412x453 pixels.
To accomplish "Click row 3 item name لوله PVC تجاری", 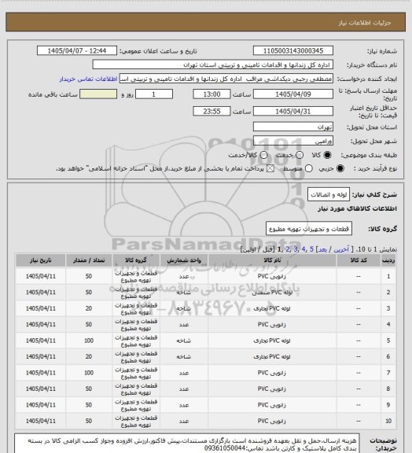I will pos(272,308).
